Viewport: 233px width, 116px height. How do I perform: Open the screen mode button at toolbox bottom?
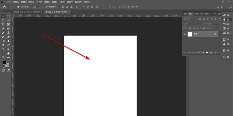(8, 70)
